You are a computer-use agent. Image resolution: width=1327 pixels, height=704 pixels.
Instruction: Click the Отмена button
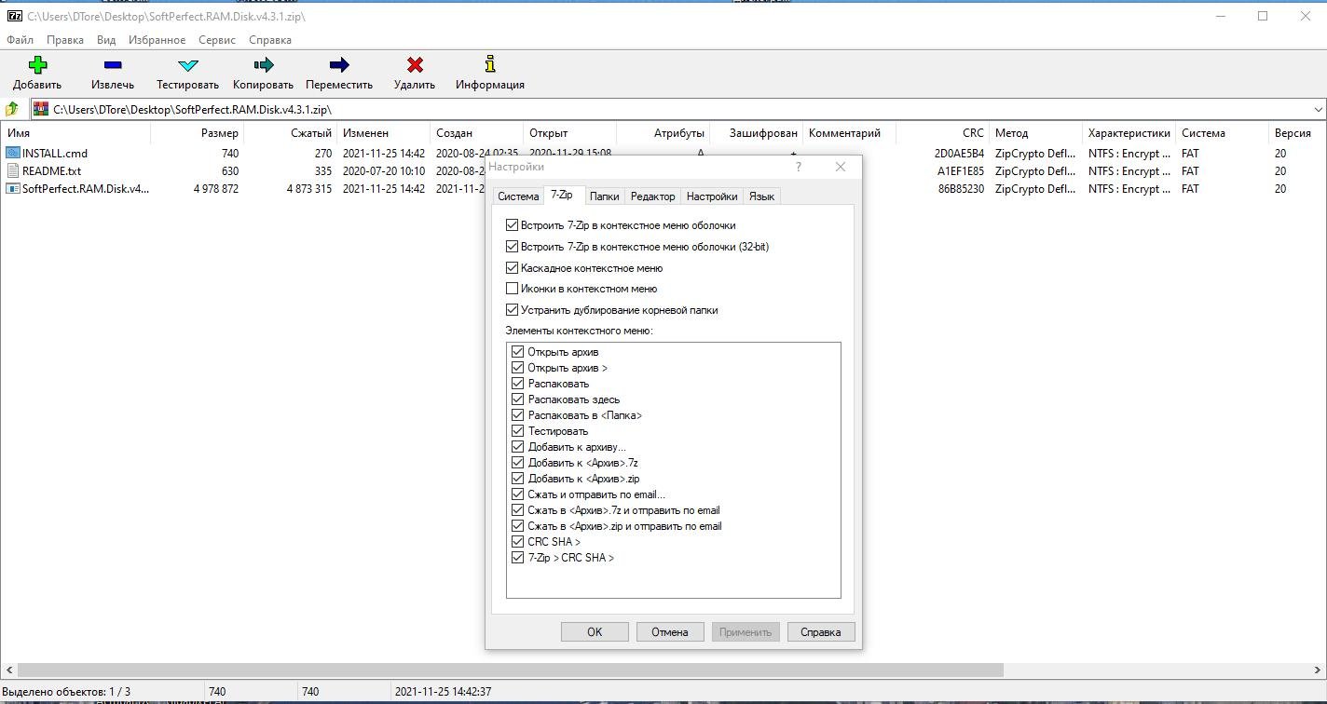(670, 632)
